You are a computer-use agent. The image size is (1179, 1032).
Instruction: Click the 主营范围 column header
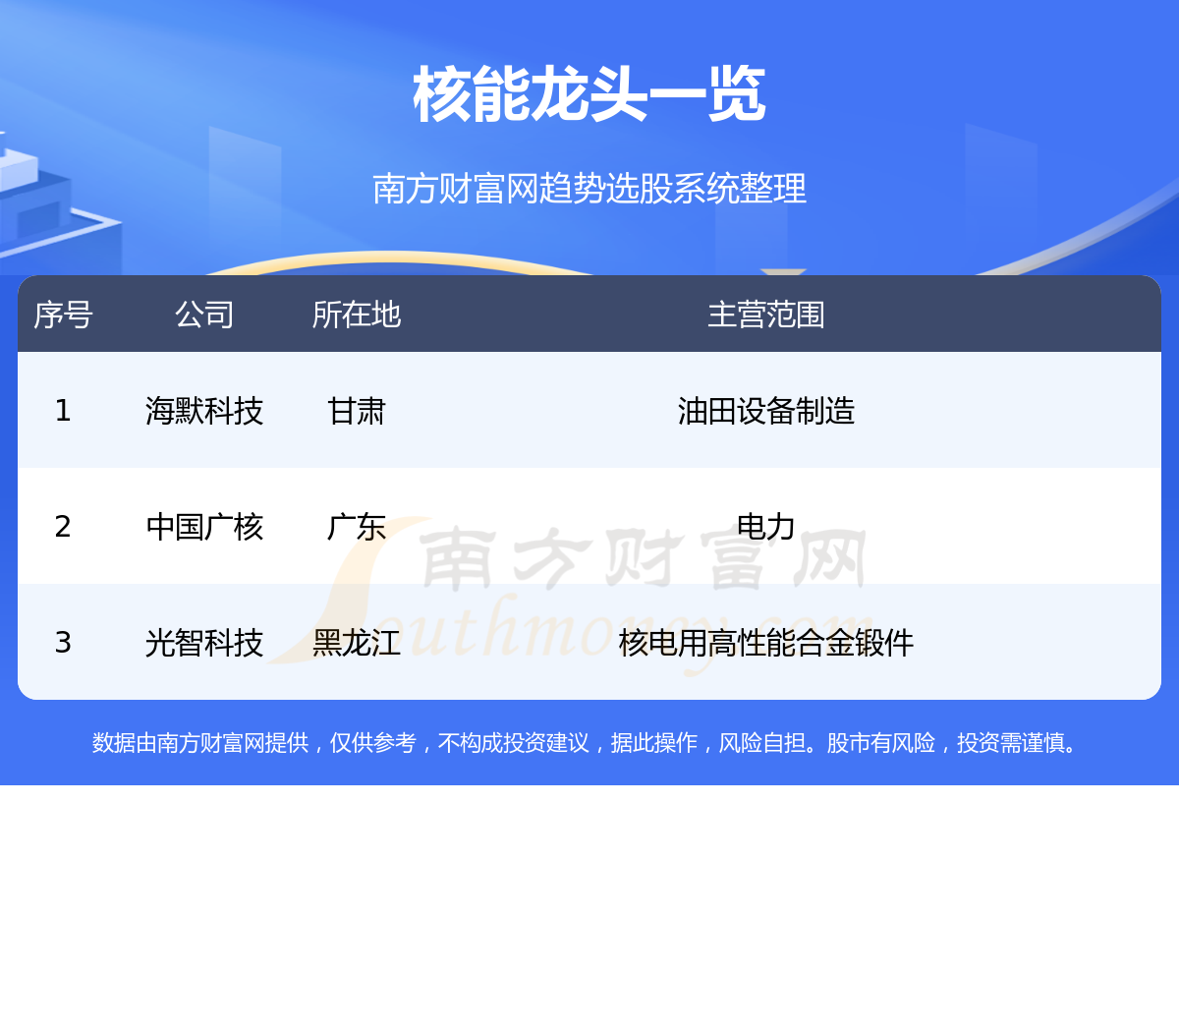(x=766, y=315)
